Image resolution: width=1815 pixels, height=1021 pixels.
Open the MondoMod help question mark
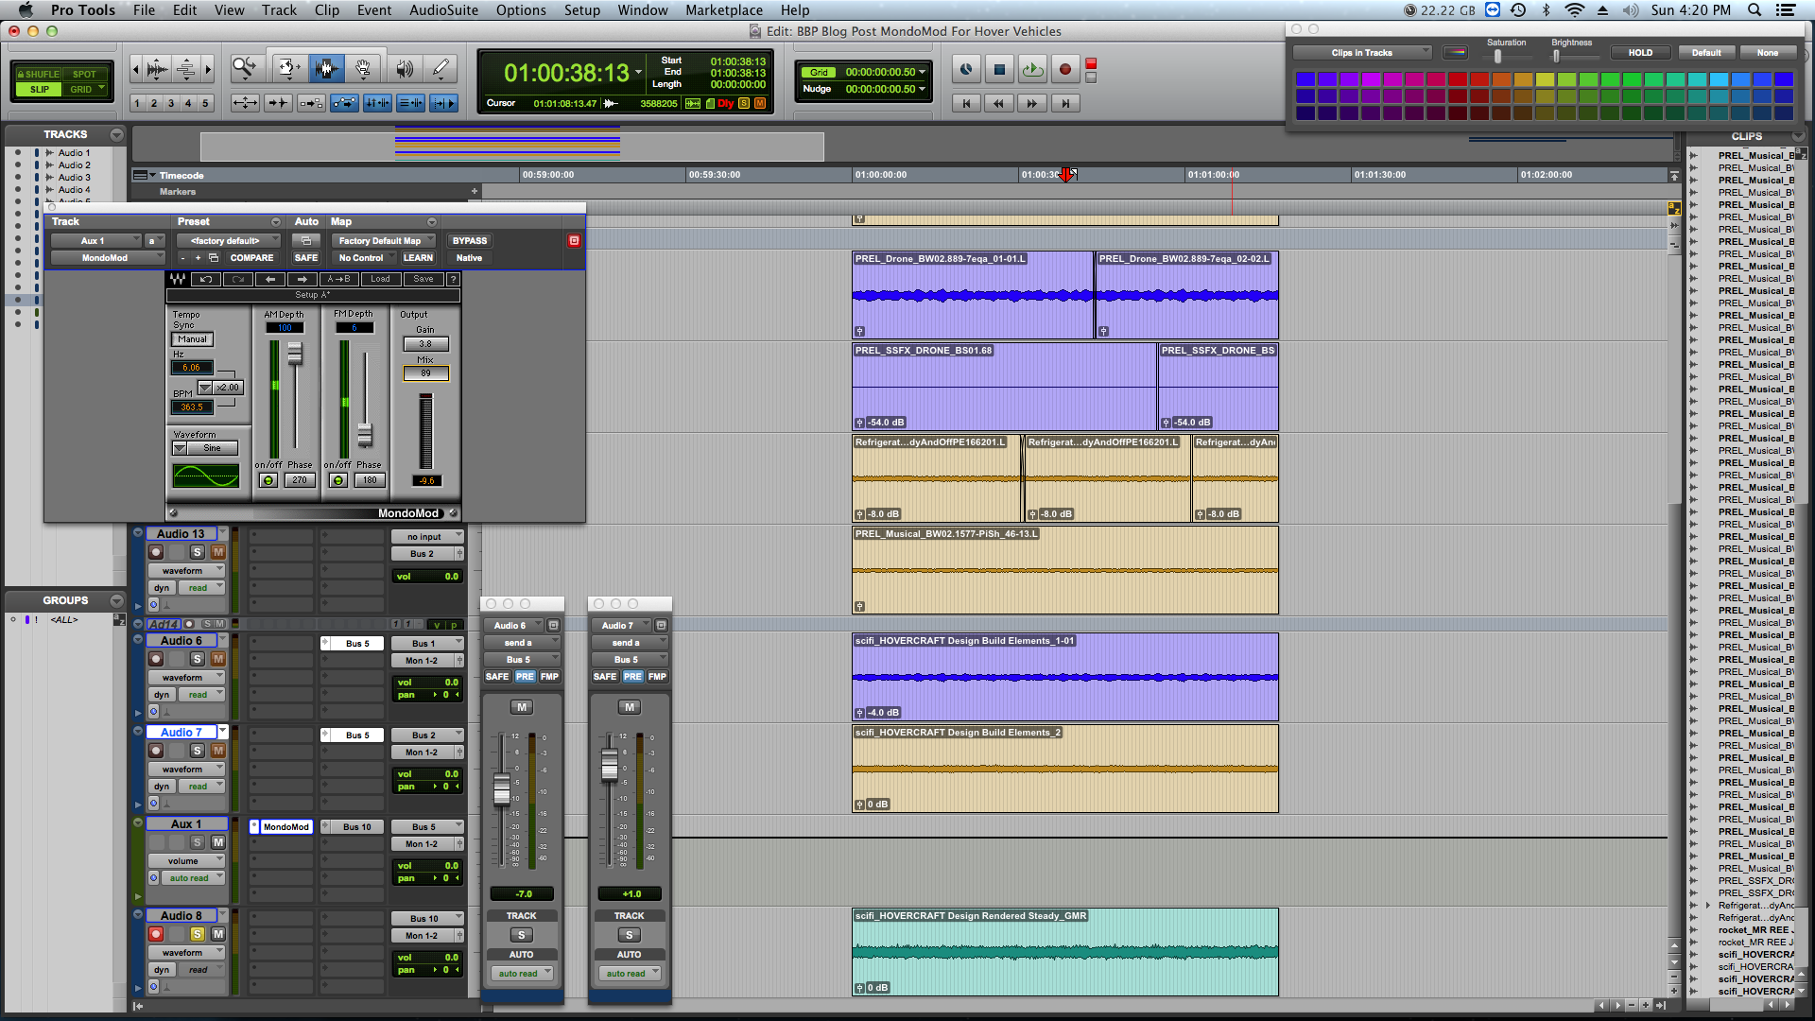[x=453, y=279]
